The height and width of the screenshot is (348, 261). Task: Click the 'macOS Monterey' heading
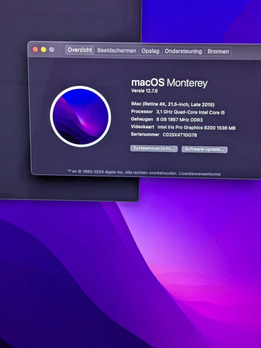(x=169, y=82)
